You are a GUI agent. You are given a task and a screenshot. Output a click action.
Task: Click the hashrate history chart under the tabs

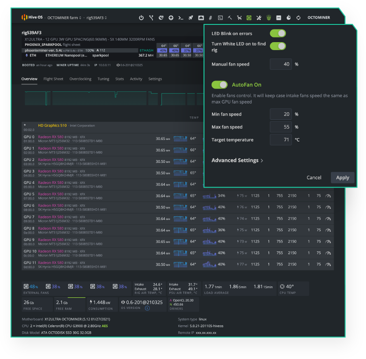pos(114,98)
